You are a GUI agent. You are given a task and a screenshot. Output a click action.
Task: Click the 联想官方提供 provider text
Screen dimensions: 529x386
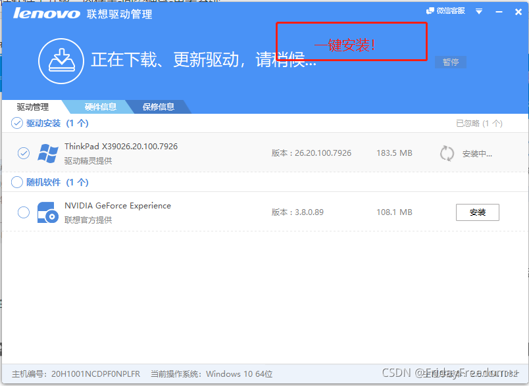click(x=88, y=220)
